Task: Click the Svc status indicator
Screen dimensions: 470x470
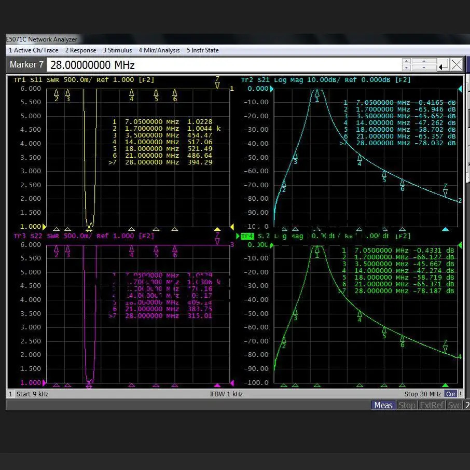Action: point(454,405)
